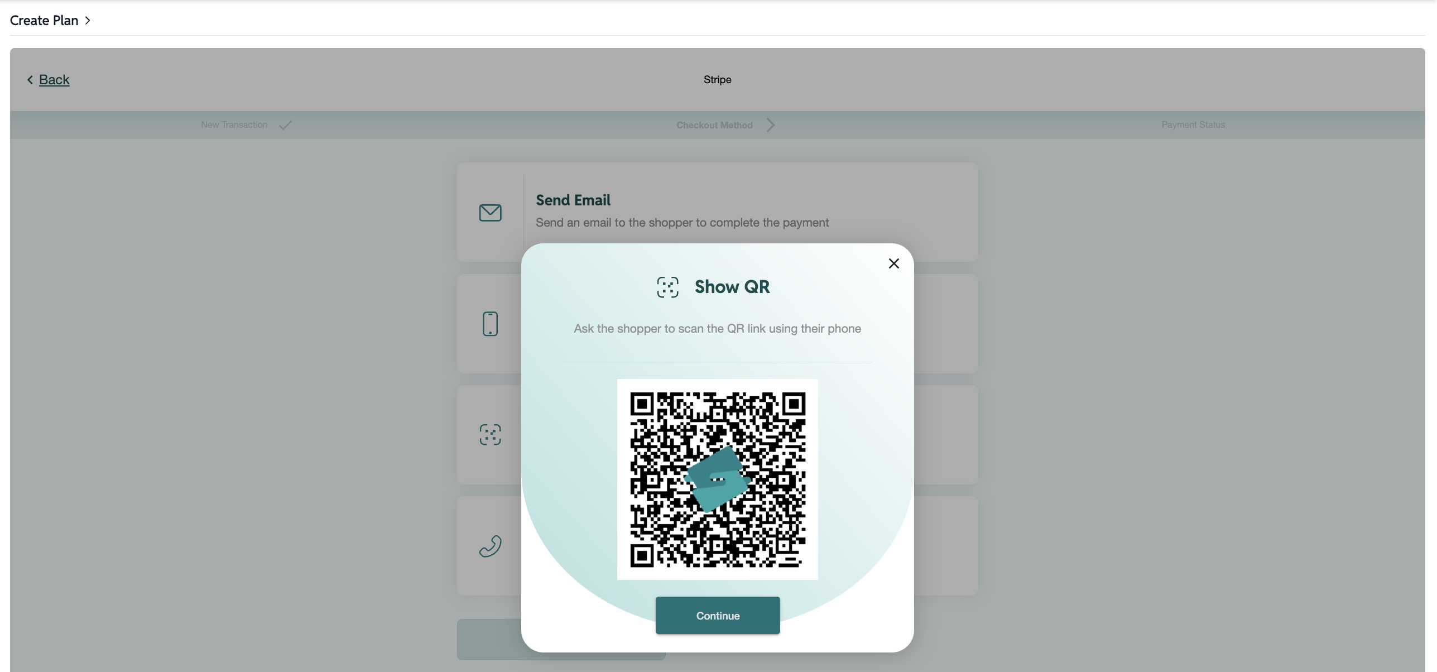Click the Send Email description text

click(x=682, y=223)
